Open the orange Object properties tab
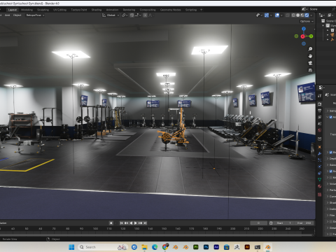Image resolution: width=336 pixels, height=252 pixels. tap(320, 147)
